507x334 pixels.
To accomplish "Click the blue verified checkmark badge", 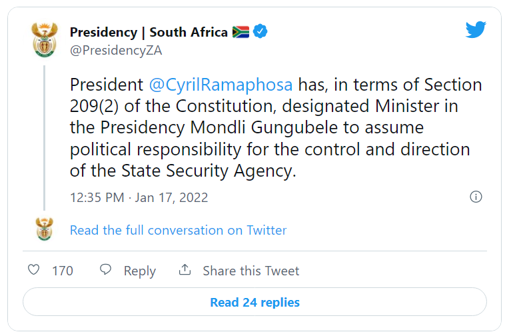I will [x=260, y=31].
